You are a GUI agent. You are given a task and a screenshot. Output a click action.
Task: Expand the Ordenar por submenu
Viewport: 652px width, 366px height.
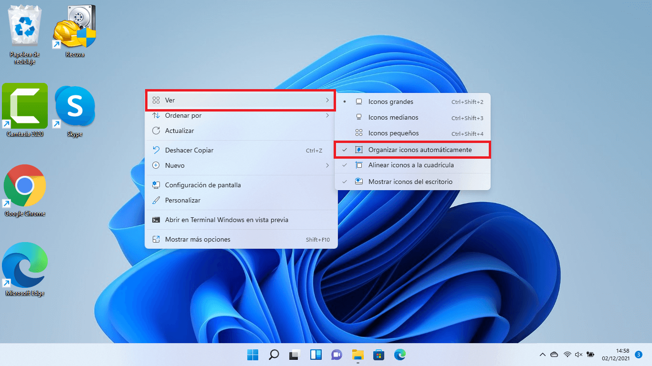pyautogui.click(x=241, y=115)
